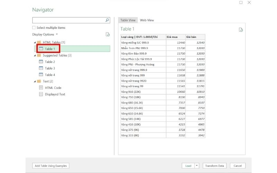Viewport: 277px width, 173px height.
Task: Click the Vàng Phúc Lộc Tài 999.9 cell
Action: [143, 59]
